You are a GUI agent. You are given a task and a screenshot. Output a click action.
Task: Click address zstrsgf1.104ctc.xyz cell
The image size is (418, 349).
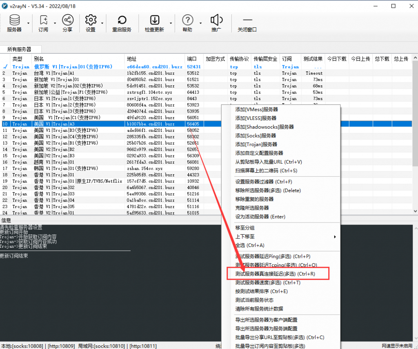(149, 92)
